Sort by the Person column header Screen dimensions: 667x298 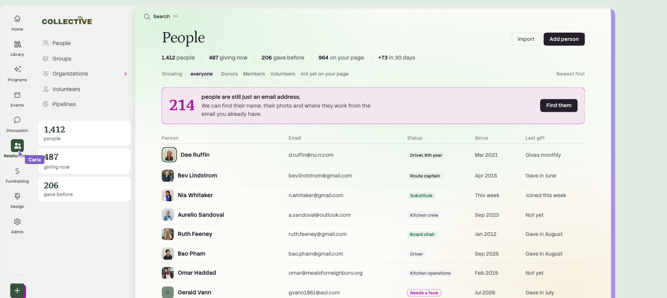click(170, 138)
